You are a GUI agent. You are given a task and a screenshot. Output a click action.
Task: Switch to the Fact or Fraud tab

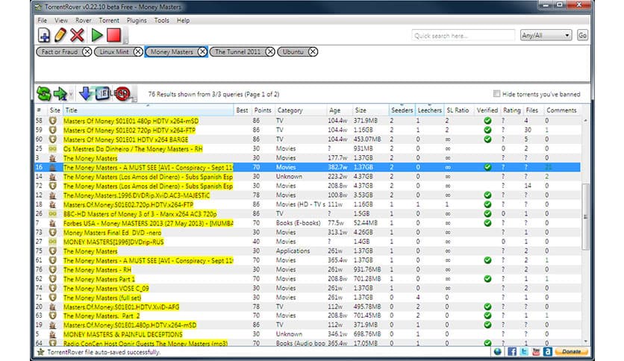pos(60,51)
